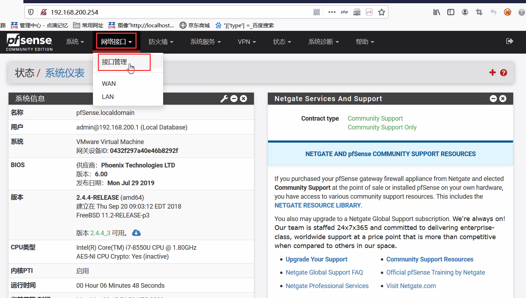Expand the VPN dropdown menu

pos(247,42)
